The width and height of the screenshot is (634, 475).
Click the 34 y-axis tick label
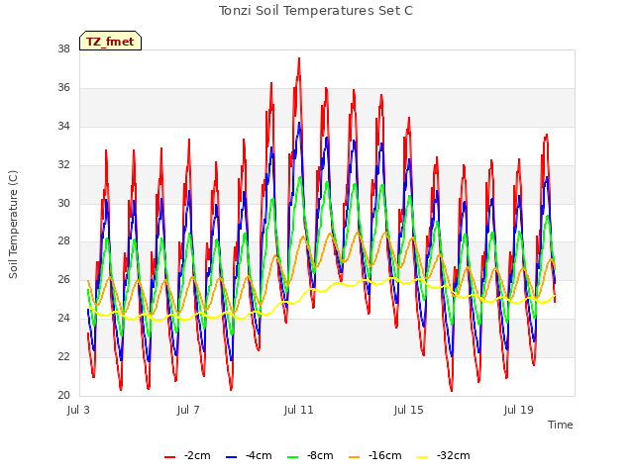pos(63,126)
